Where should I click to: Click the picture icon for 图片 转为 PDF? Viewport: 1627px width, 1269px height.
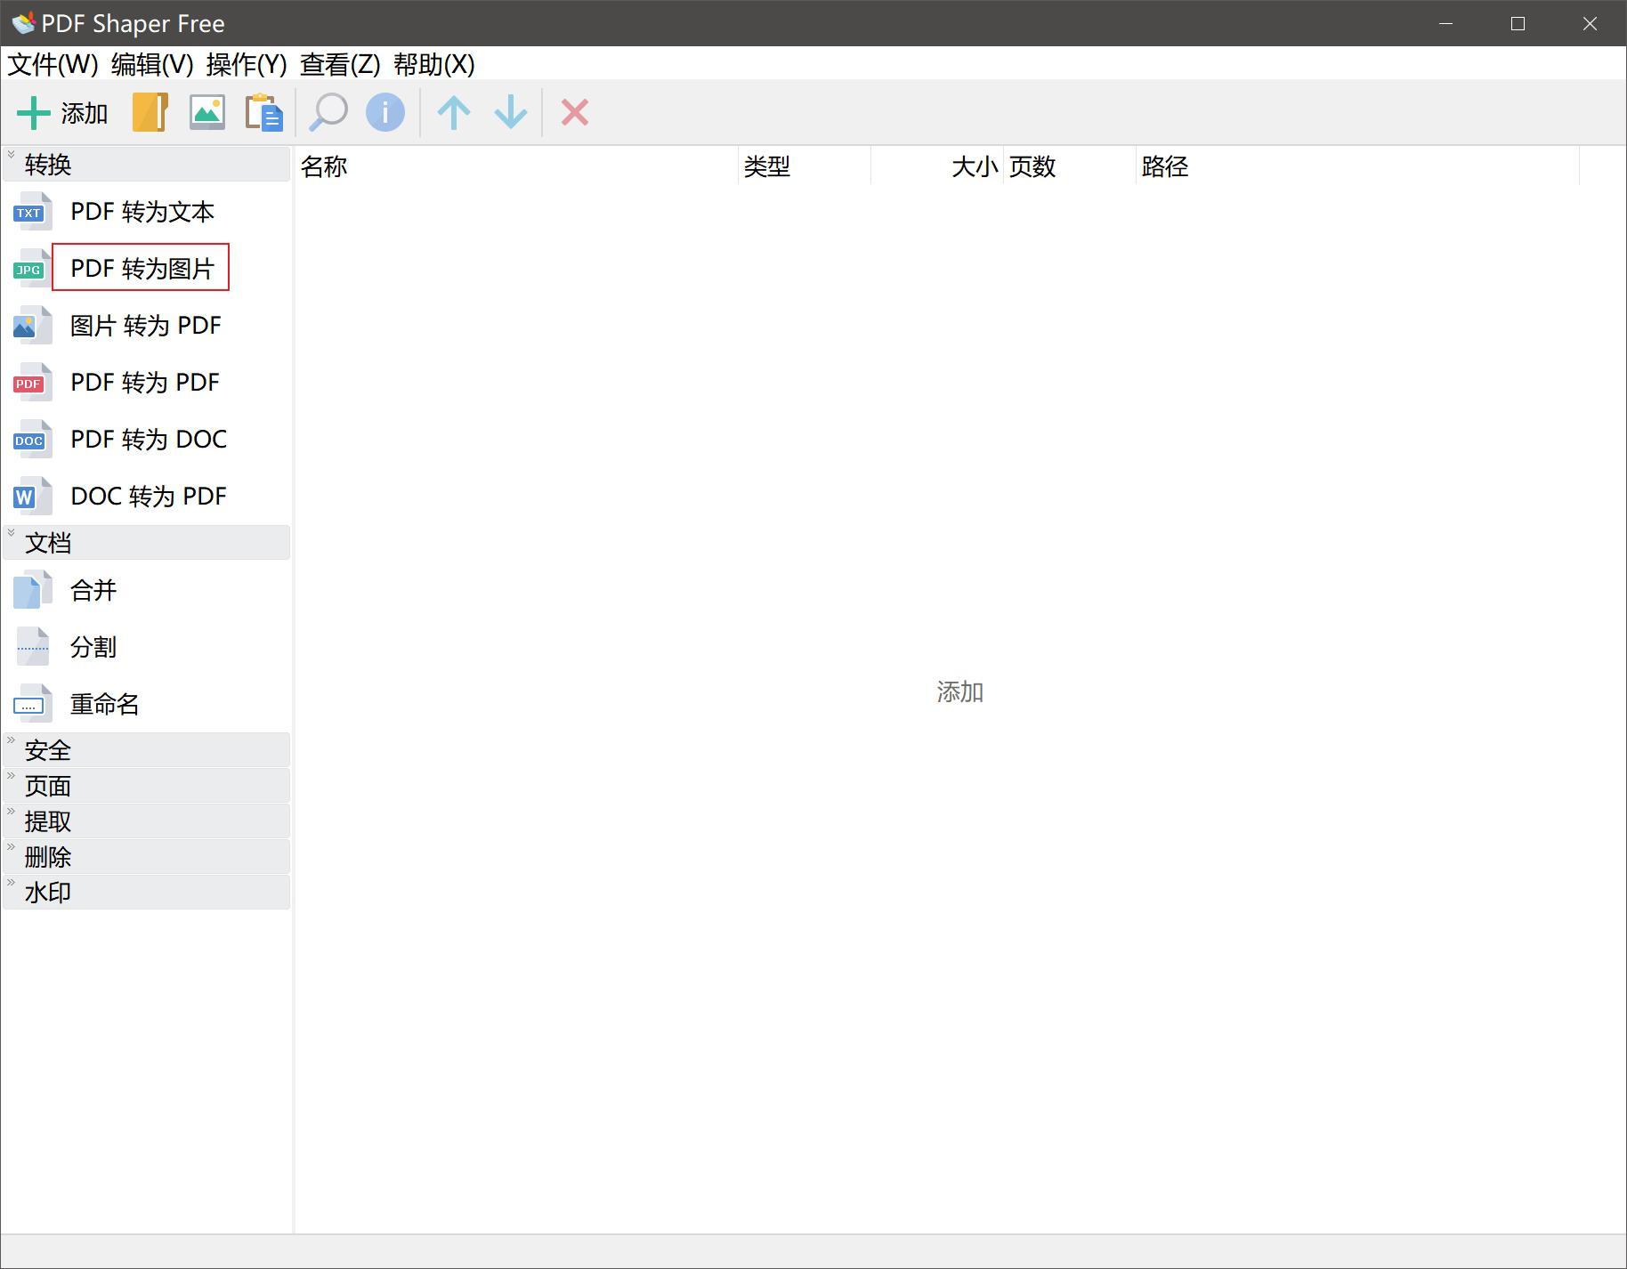(x=32, y=326)
